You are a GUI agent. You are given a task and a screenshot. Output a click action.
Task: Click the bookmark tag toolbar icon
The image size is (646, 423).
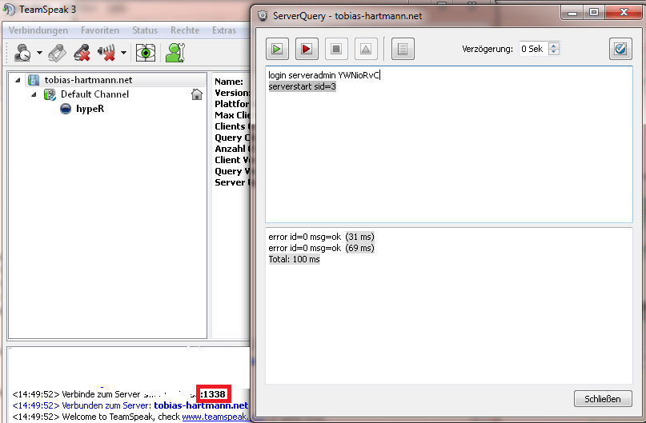point(58,53)
